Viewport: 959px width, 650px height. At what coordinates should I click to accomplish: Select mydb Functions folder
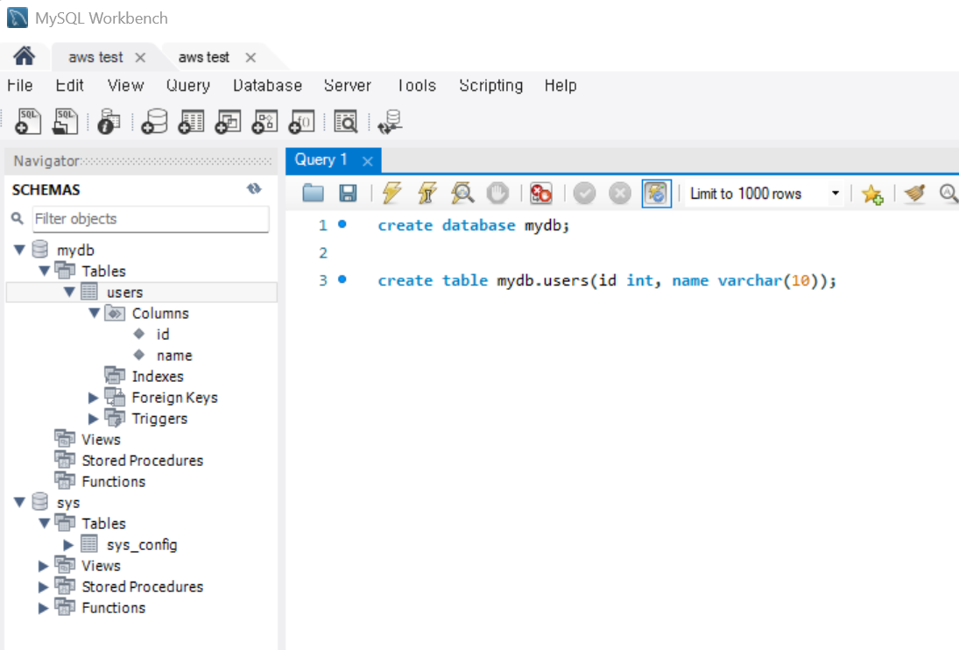(x=113, y=481)
